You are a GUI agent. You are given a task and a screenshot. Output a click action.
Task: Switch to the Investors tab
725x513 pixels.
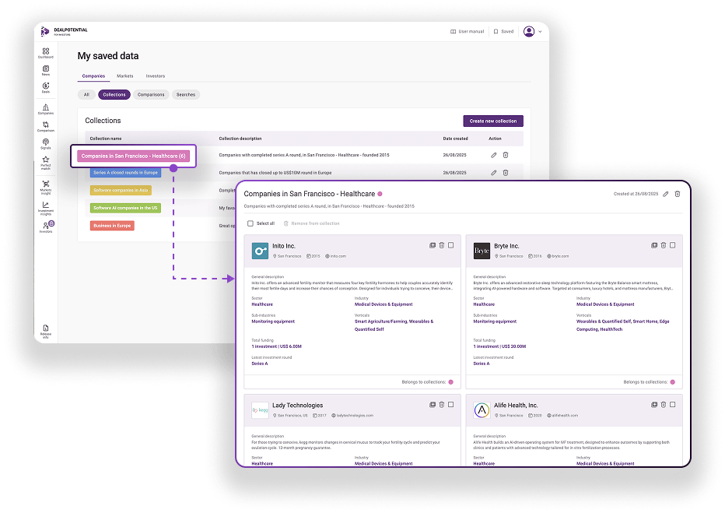pyautogui.click(x=156, y=76)
